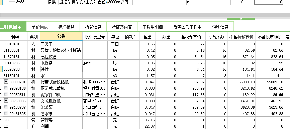Select the 水 name cell
This screenshot has height=131, width=290.
click(x=61, y=76)
